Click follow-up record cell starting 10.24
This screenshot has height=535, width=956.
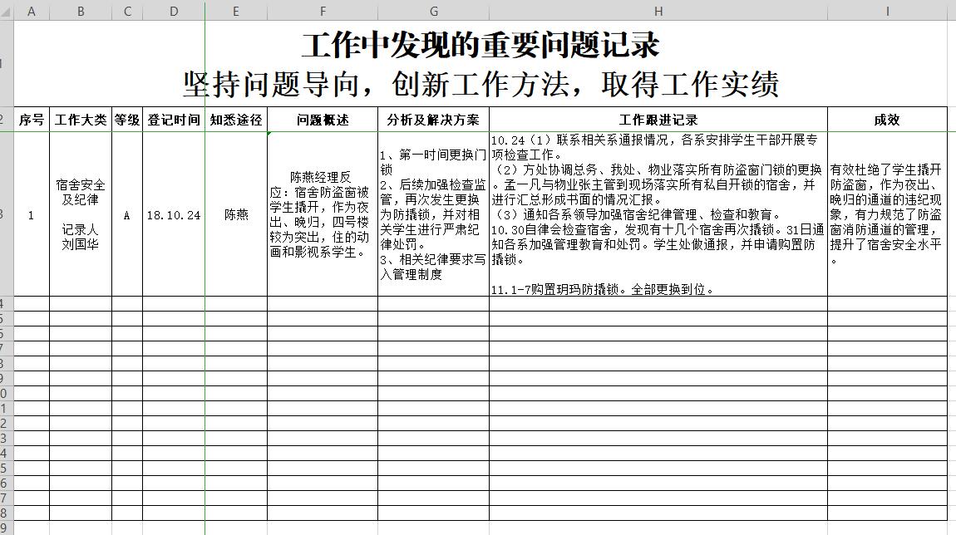click(x=658, y=214)
